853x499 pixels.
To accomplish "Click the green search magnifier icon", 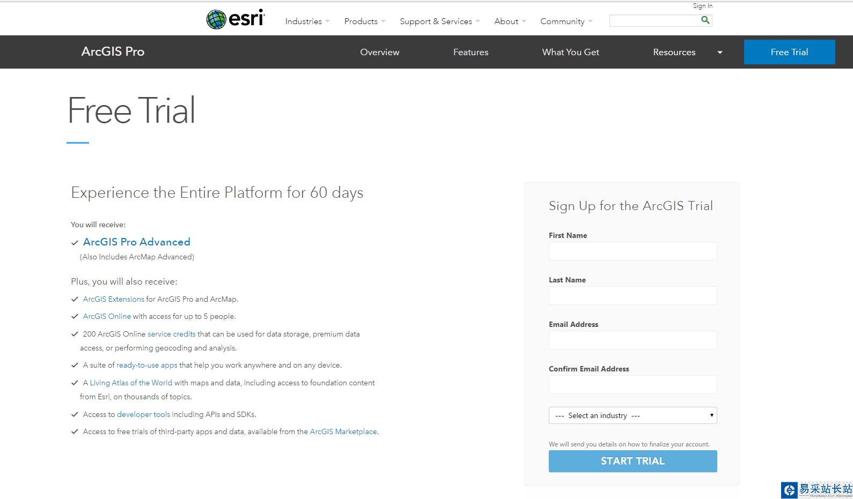I will click(x=705, y=20).
